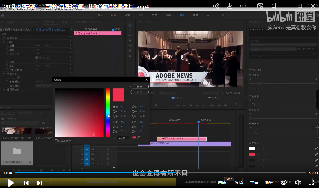Click the free-draw bezier mask pen icon
The height and width of the screenshot is (188, 319).
tap(19, 77)
